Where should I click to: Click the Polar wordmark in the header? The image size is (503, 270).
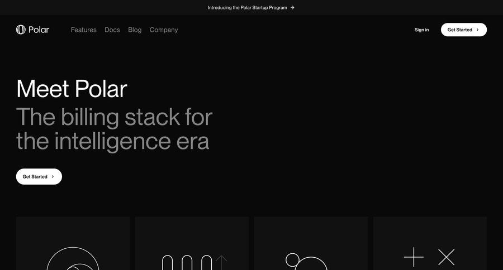[x=39, y=30]
